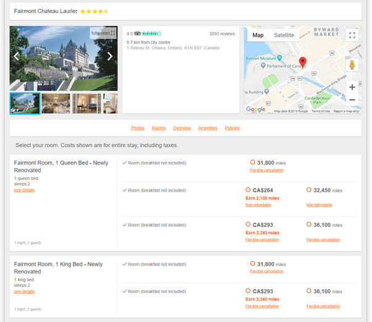
Task: Select the ballroom interior thumbnail
Action: 56,104
